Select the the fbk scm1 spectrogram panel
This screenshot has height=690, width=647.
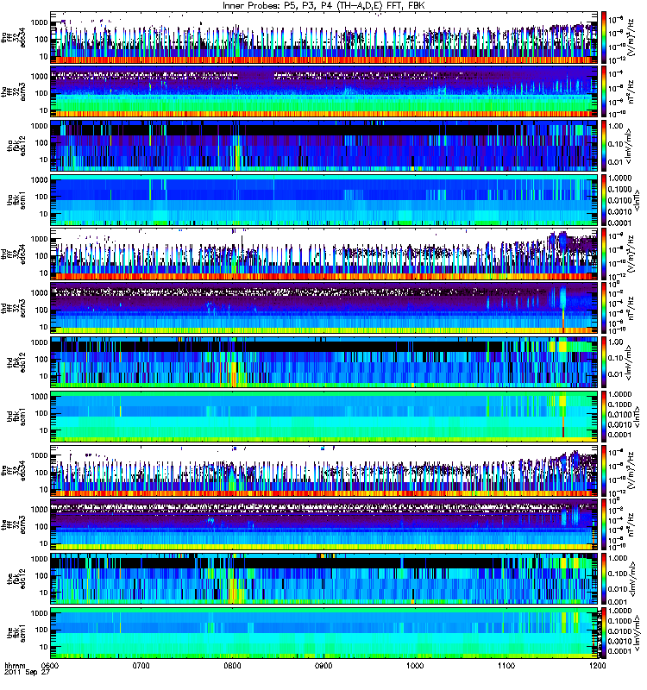(x=324, y=633)
